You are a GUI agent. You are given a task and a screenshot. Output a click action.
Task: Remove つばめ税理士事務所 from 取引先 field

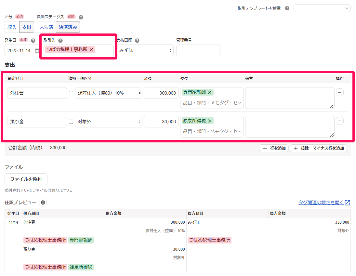tap(91, 50)
